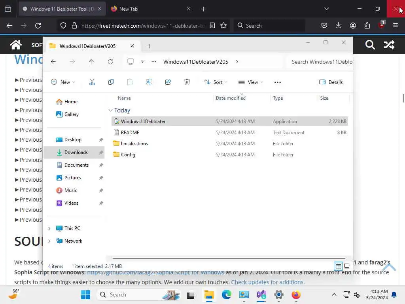Go back in Firefox browser
Screen dimensions: 405x304
coord(9,26)
